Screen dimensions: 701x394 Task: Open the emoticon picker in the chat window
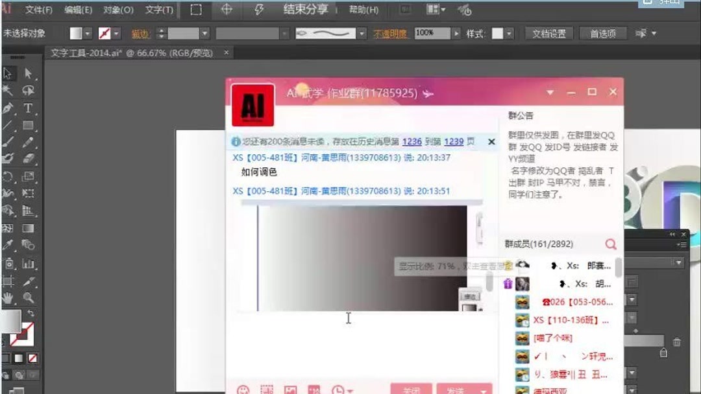click(x=243, y=389)
